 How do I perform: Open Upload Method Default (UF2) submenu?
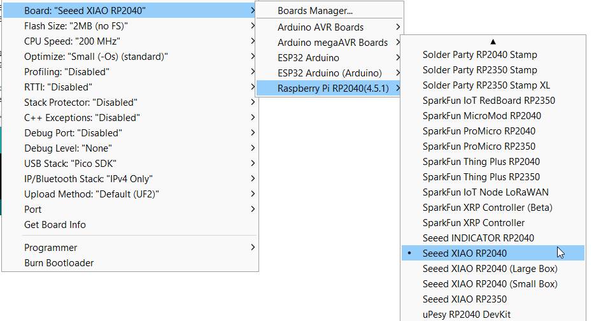(91, 194)
